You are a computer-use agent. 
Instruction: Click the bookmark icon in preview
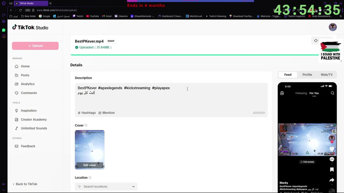point(332,169)
